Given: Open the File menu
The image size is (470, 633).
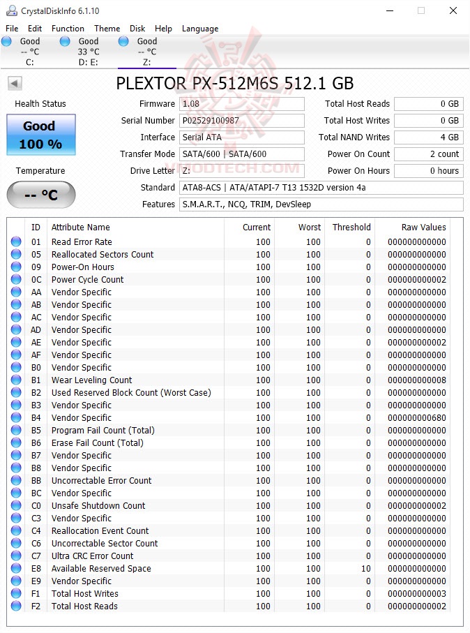Looking at the screenshot, I should [12, 29].
